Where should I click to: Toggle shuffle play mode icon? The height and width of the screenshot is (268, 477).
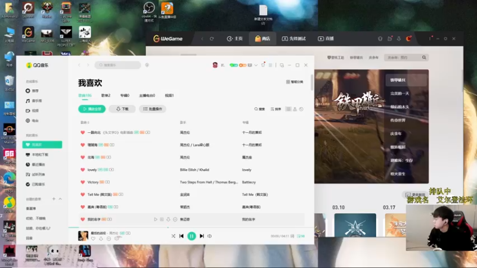pyautogui.click(x=174, y=236)
